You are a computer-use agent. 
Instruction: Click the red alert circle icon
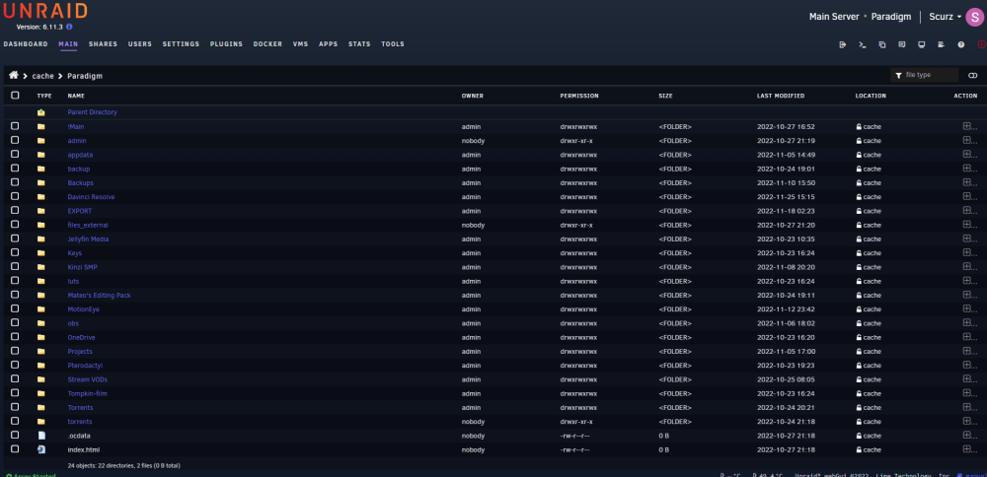click(x=981, y=44)
